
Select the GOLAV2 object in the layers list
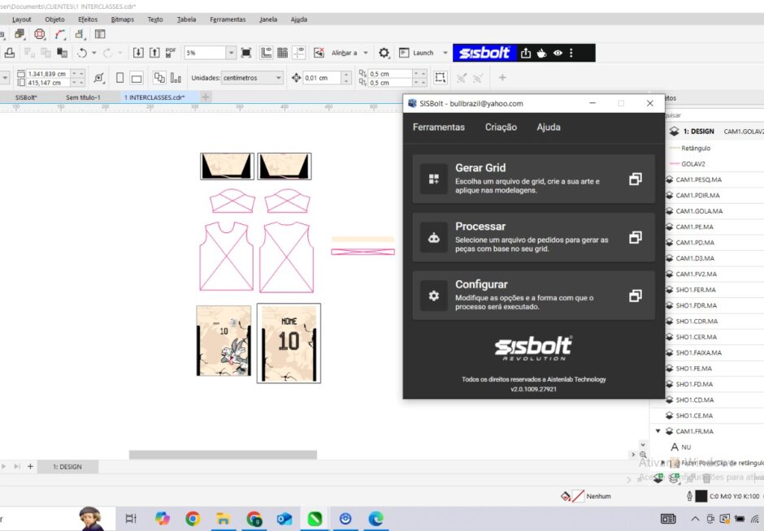[x=692, y=164]
